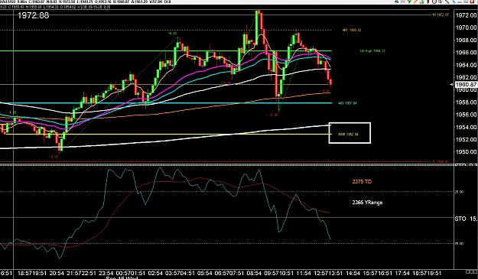This screenshot has width=478, height=279.
Task: Click the stochastic 25.00 level label
Action: (x=459, y=192)
